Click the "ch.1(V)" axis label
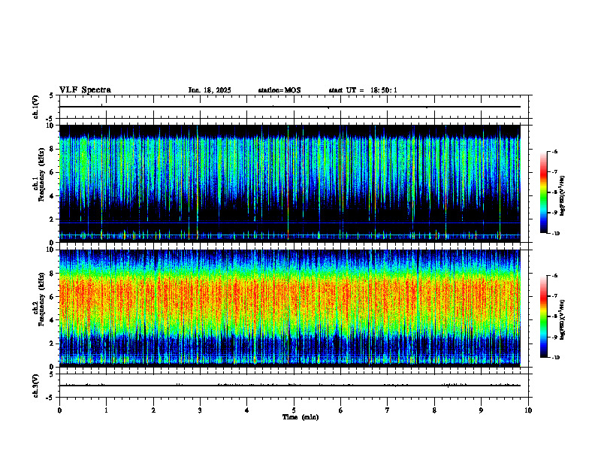The width and height of the screenshot is (595, 460). (x=35, y=107)
